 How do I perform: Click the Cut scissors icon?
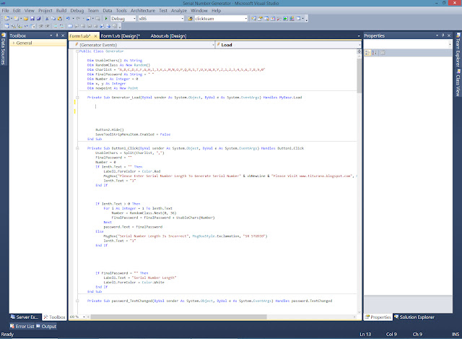point(47,18)
